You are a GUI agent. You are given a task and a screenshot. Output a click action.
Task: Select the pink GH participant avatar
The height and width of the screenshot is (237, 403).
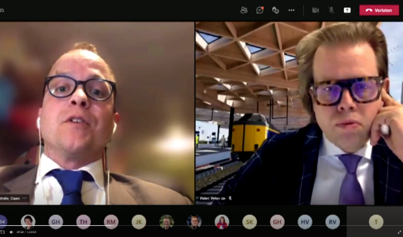pos(277,222)
